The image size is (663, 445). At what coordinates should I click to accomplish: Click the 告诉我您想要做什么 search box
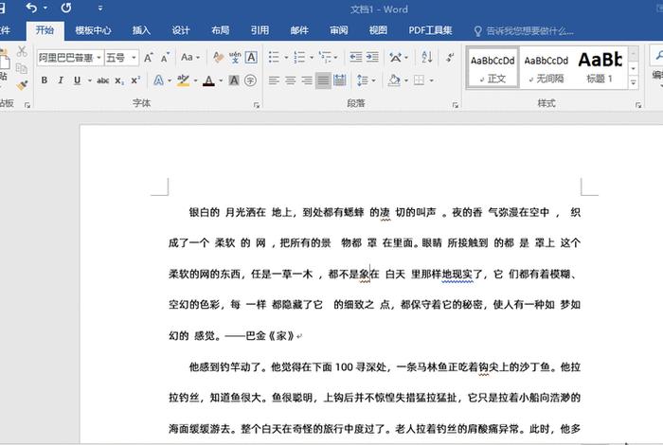524,31
